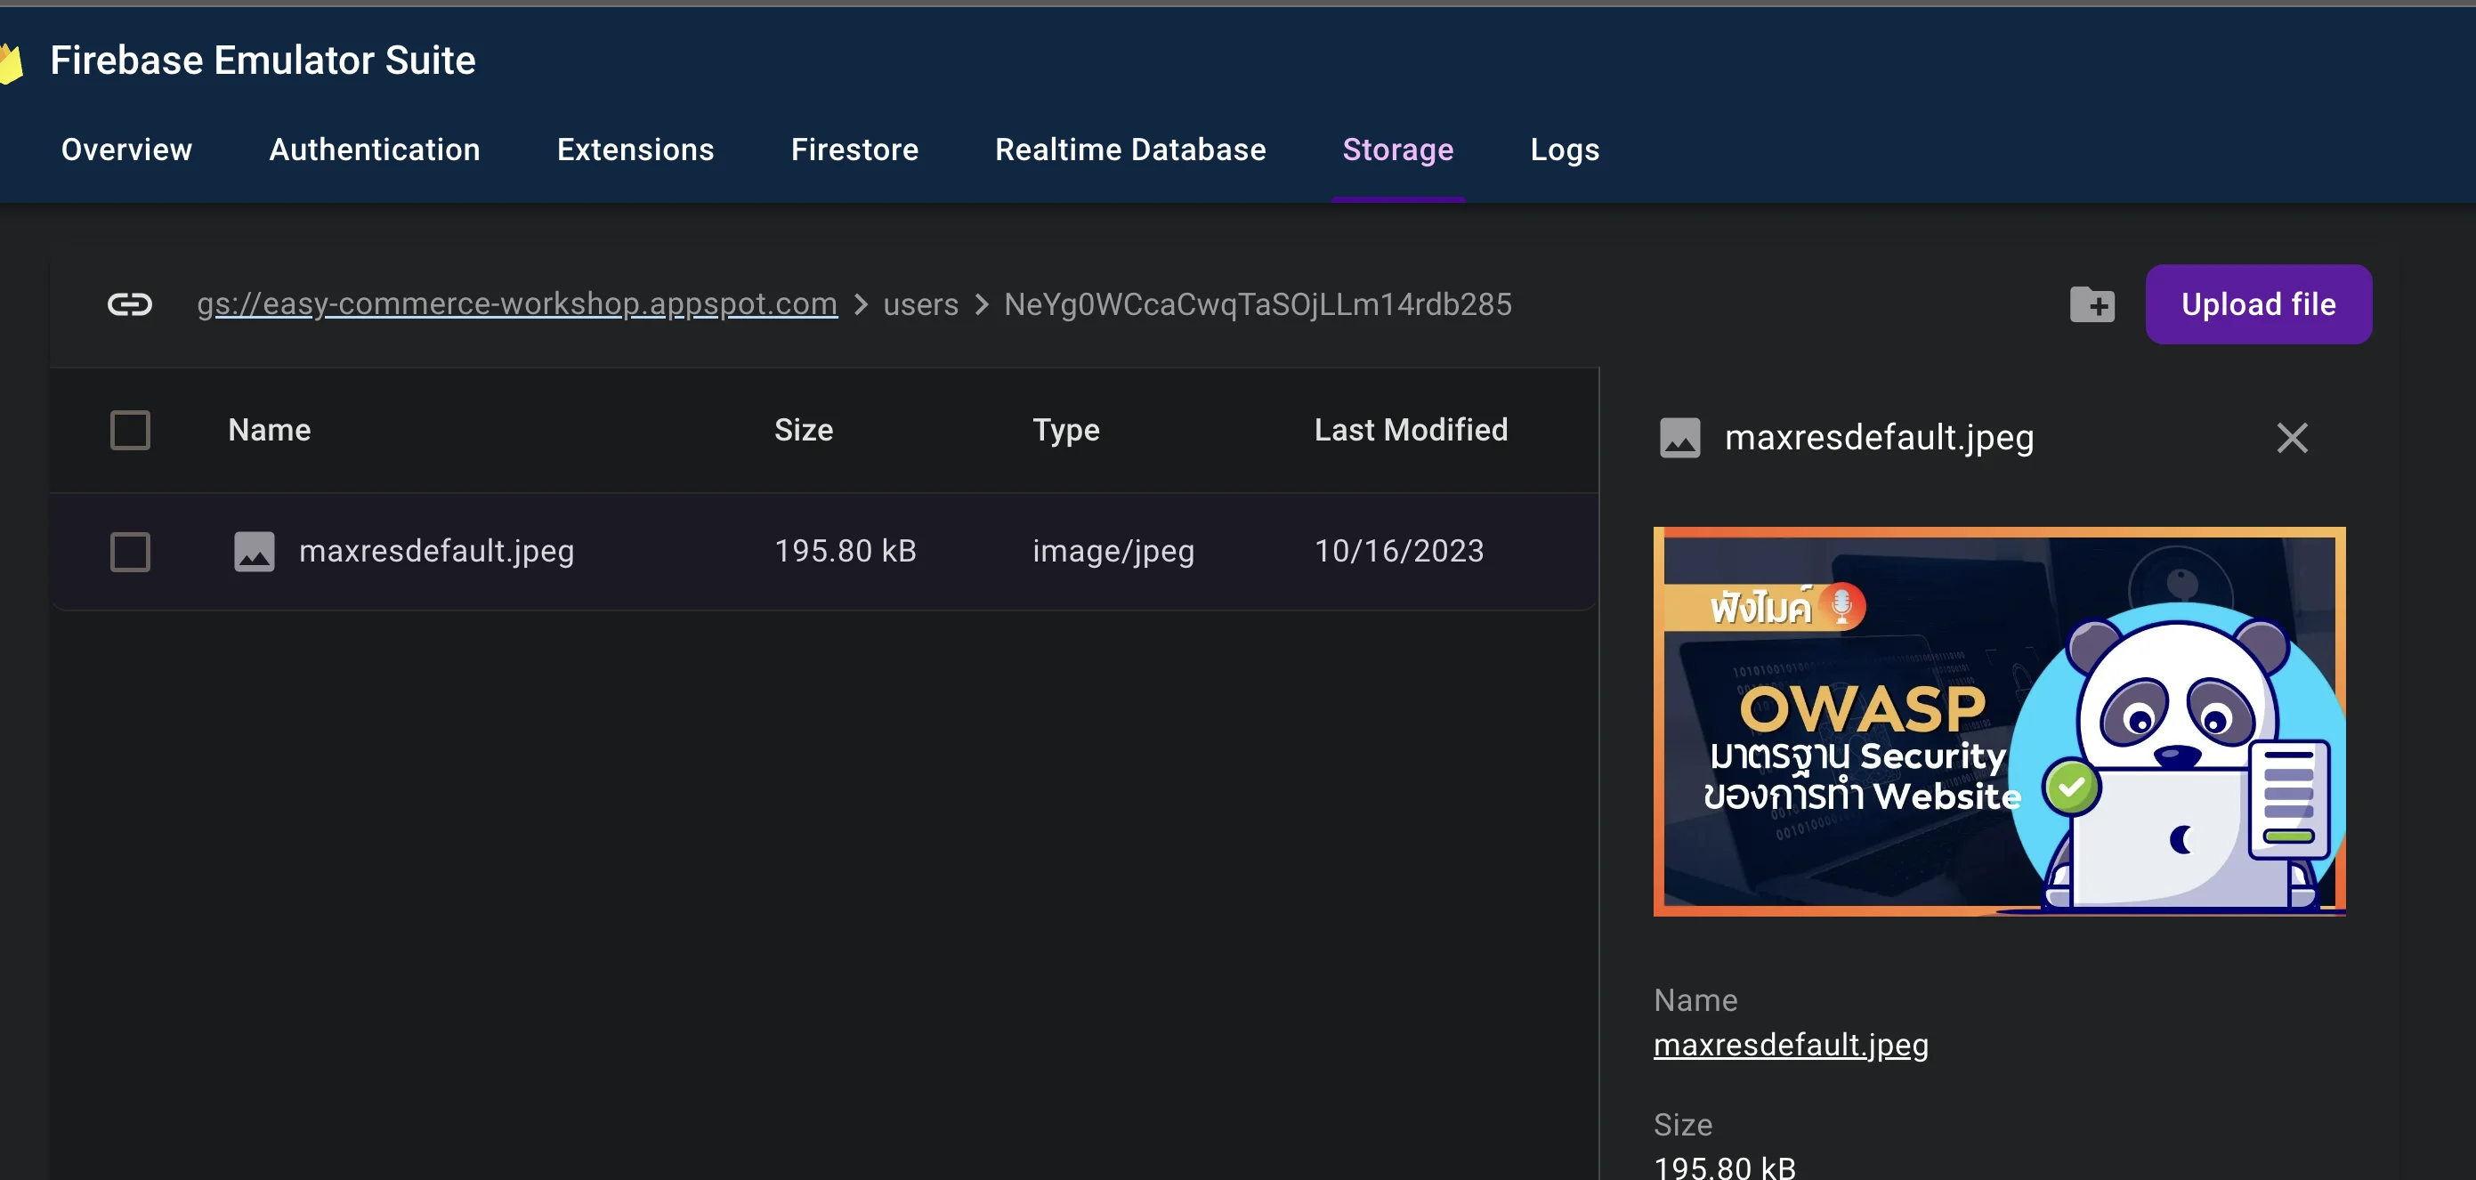This screenshot has width=2476, height=1180.
Task: Switch to the Authentication tab
Action: 374,150
